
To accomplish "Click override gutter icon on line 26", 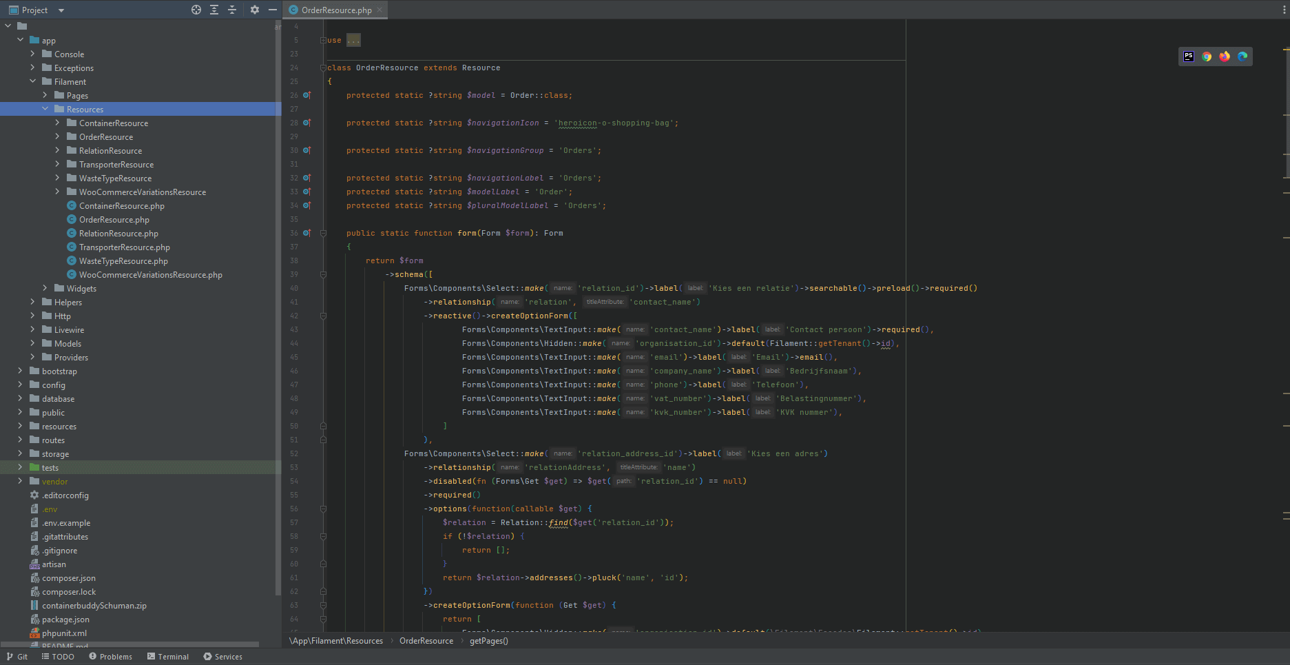I will [x=307, y=95].
